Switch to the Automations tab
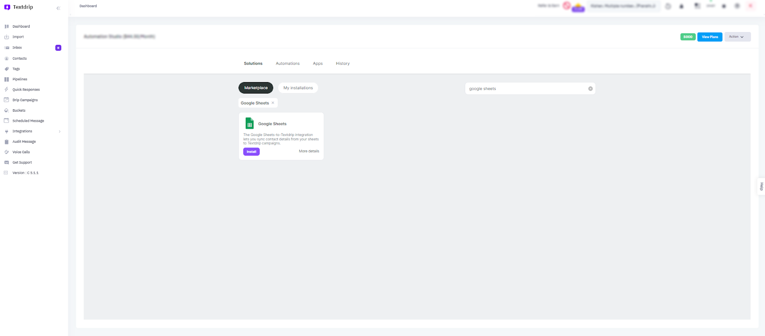Viewport: 765px width, 336px height. tap(288, 63)
